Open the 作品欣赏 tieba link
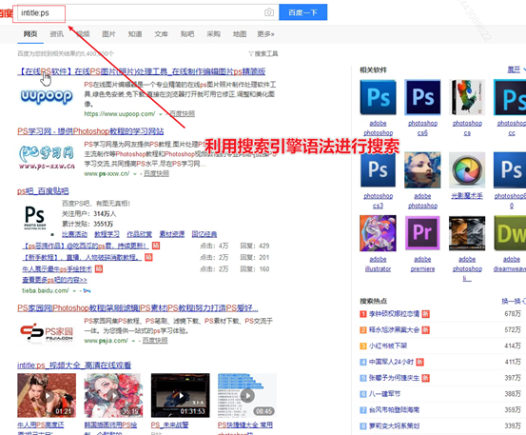 coord(139,234)
